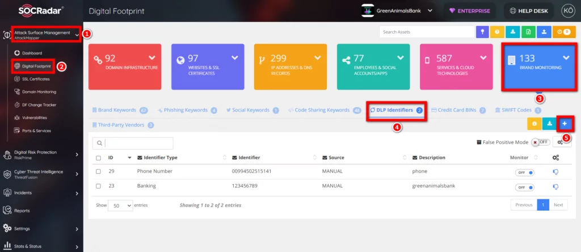Click the SOCRadar logo
This screenshot has width=581, height=252.
pyautogui.click(x=41, y=10)
